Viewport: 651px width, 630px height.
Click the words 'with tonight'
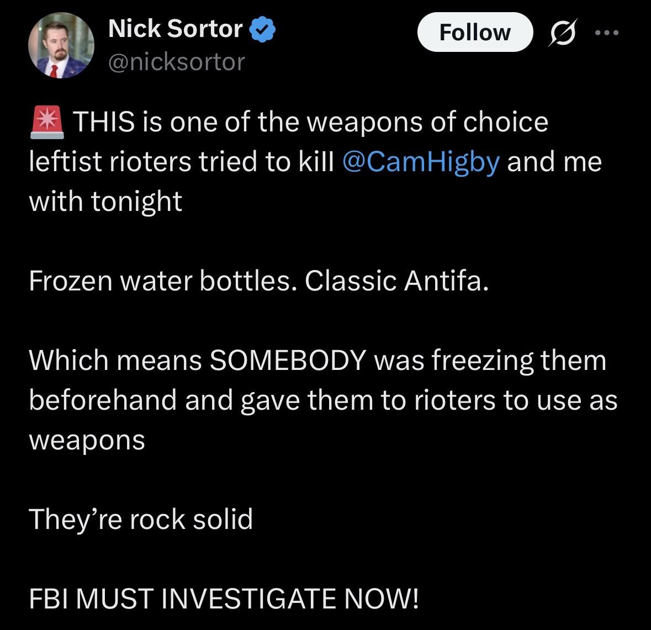click(x=105, y=201)
